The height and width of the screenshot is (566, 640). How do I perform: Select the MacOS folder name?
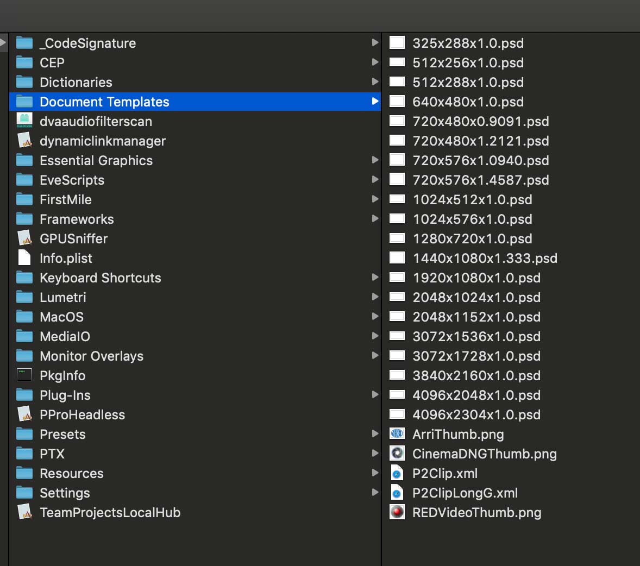[x=61, y=317]
